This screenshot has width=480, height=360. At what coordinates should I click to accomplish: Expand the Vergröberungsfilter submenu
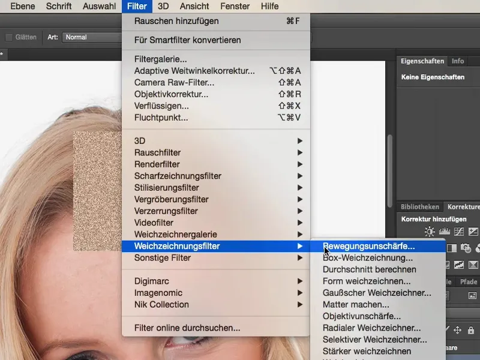point(216,199)
